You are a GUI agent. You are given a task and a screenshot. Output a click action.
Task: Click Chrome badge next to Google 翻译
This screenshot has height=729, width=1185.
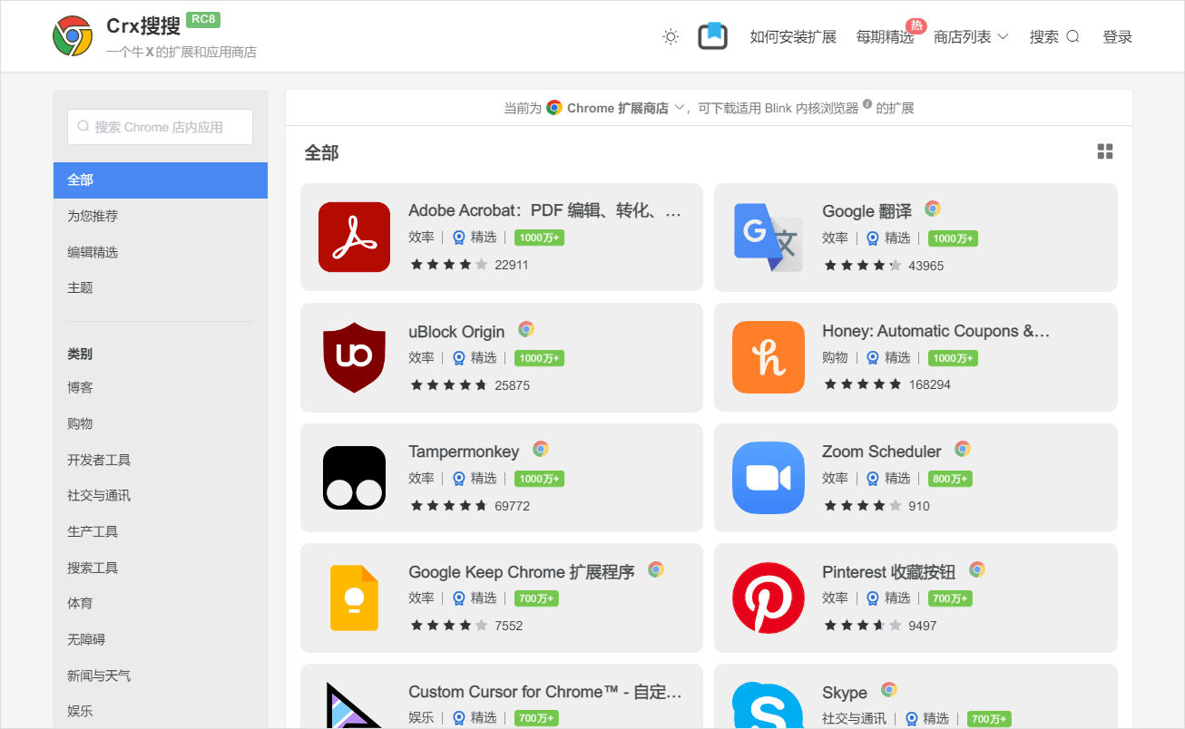click(933, 209)
